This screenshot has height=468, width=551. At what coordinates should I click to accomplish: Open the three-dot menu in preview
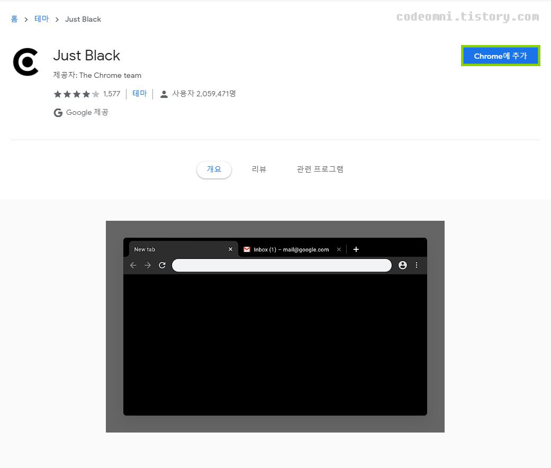click(x=417, y=265)
